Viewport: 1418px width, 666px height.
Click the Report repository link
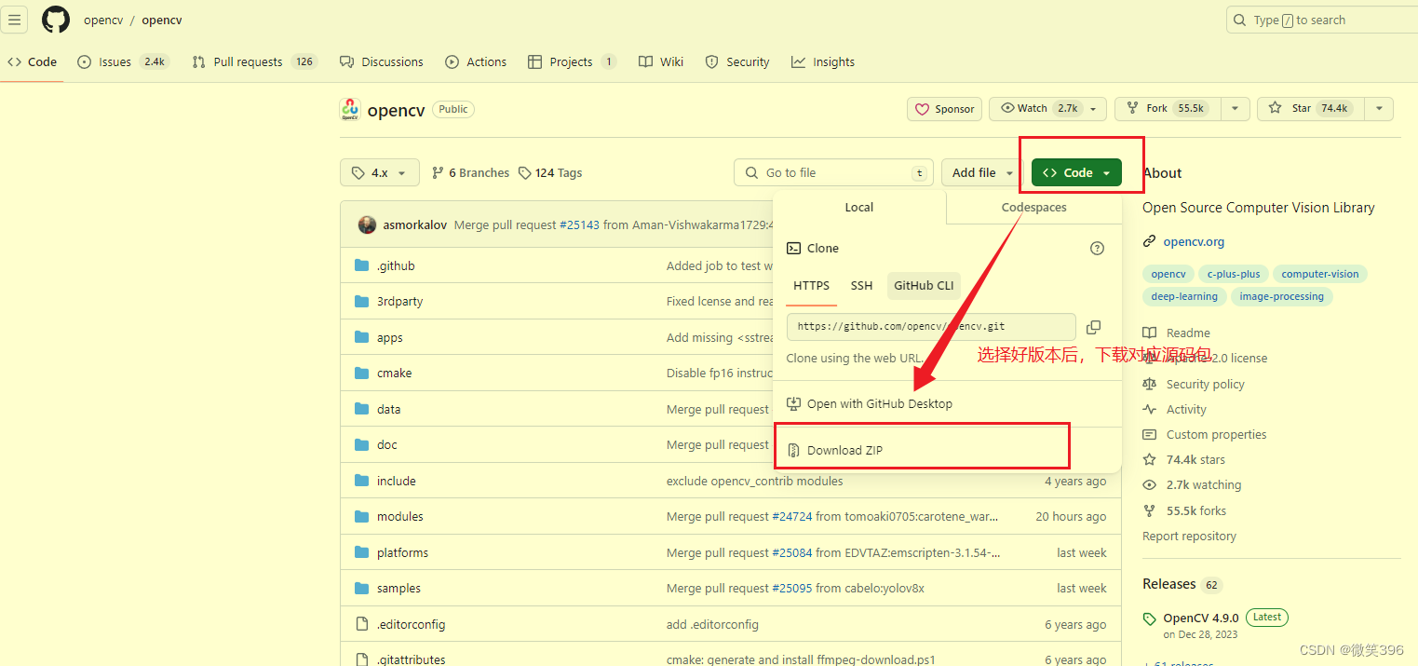pos(1189,537)
